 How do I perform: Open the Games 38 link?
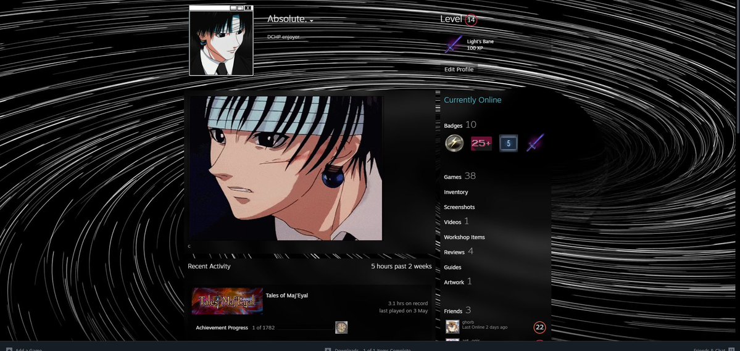point(460,176)
